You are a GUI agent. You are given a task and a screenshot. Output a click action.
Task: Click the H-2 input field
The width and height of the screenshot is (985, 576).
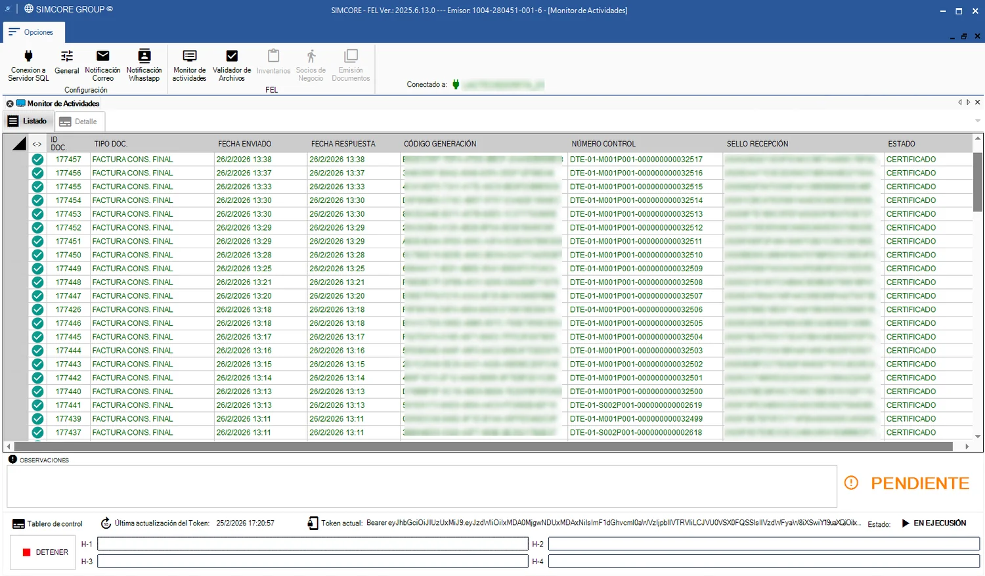click(x=764, y=544)
